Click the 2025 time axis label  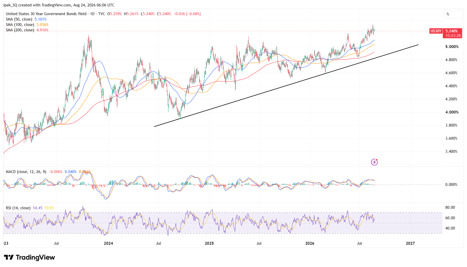209,243
